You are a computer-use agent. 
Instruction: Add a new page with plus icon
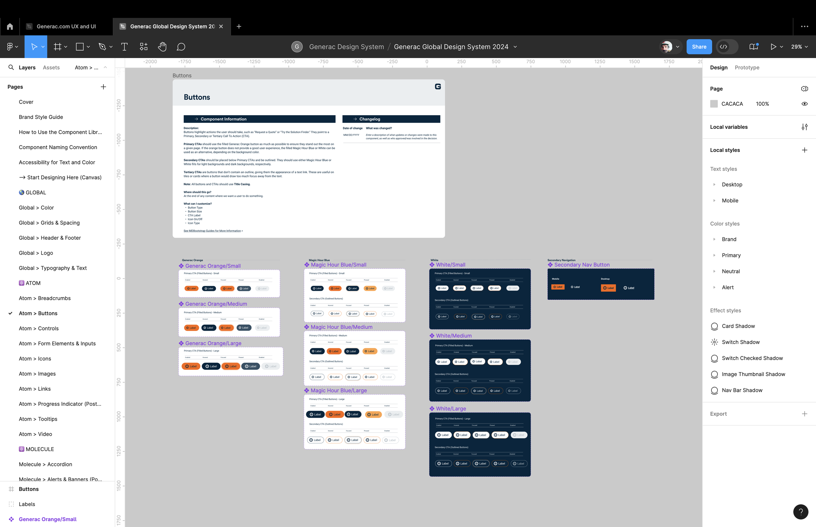point(103,87)
